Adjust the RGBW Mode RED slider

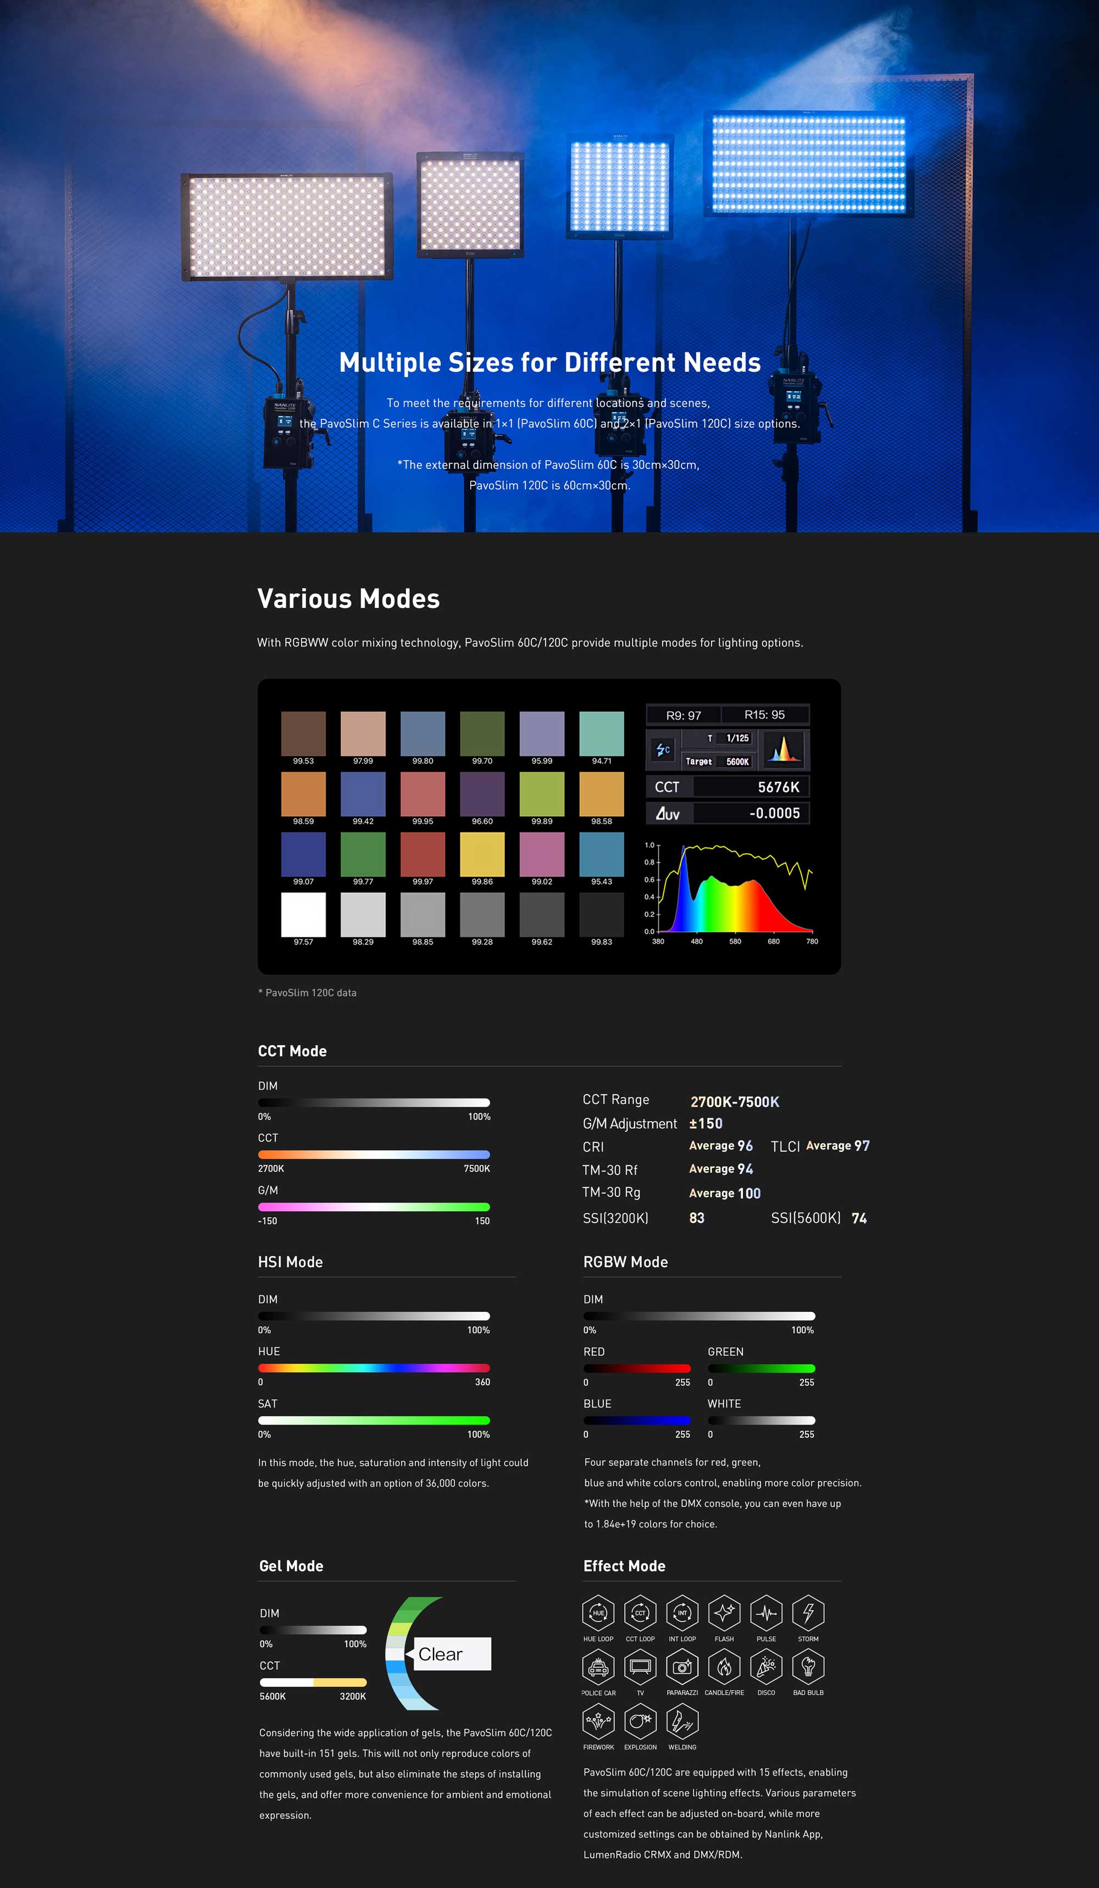click(x=637, y=1368)
